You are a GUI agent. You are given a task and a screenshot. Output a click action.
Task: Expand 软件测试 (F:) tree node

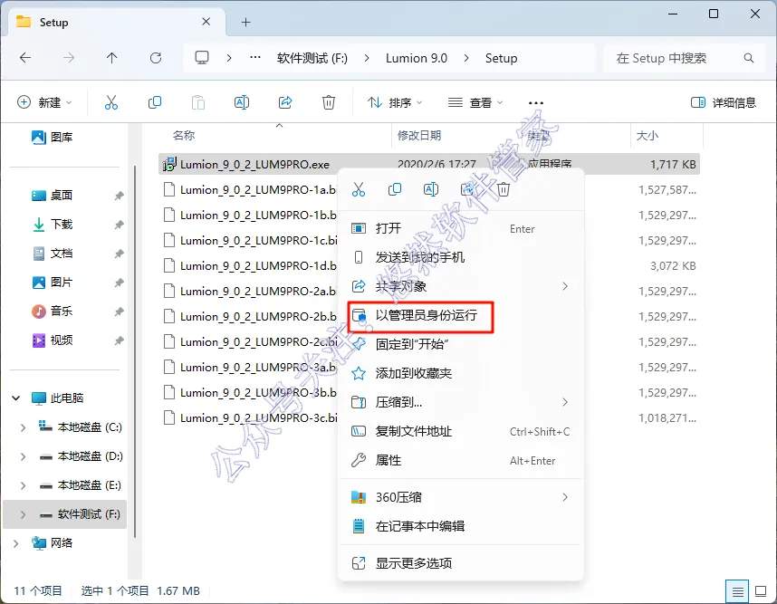point(23,514)
